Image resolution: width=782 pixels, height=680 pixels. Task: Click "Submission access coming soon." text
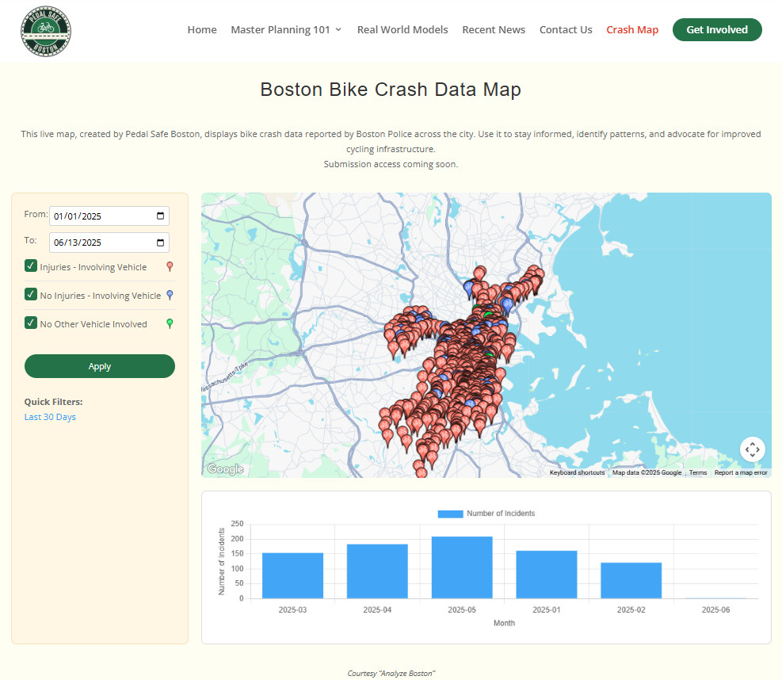[391, 164]
